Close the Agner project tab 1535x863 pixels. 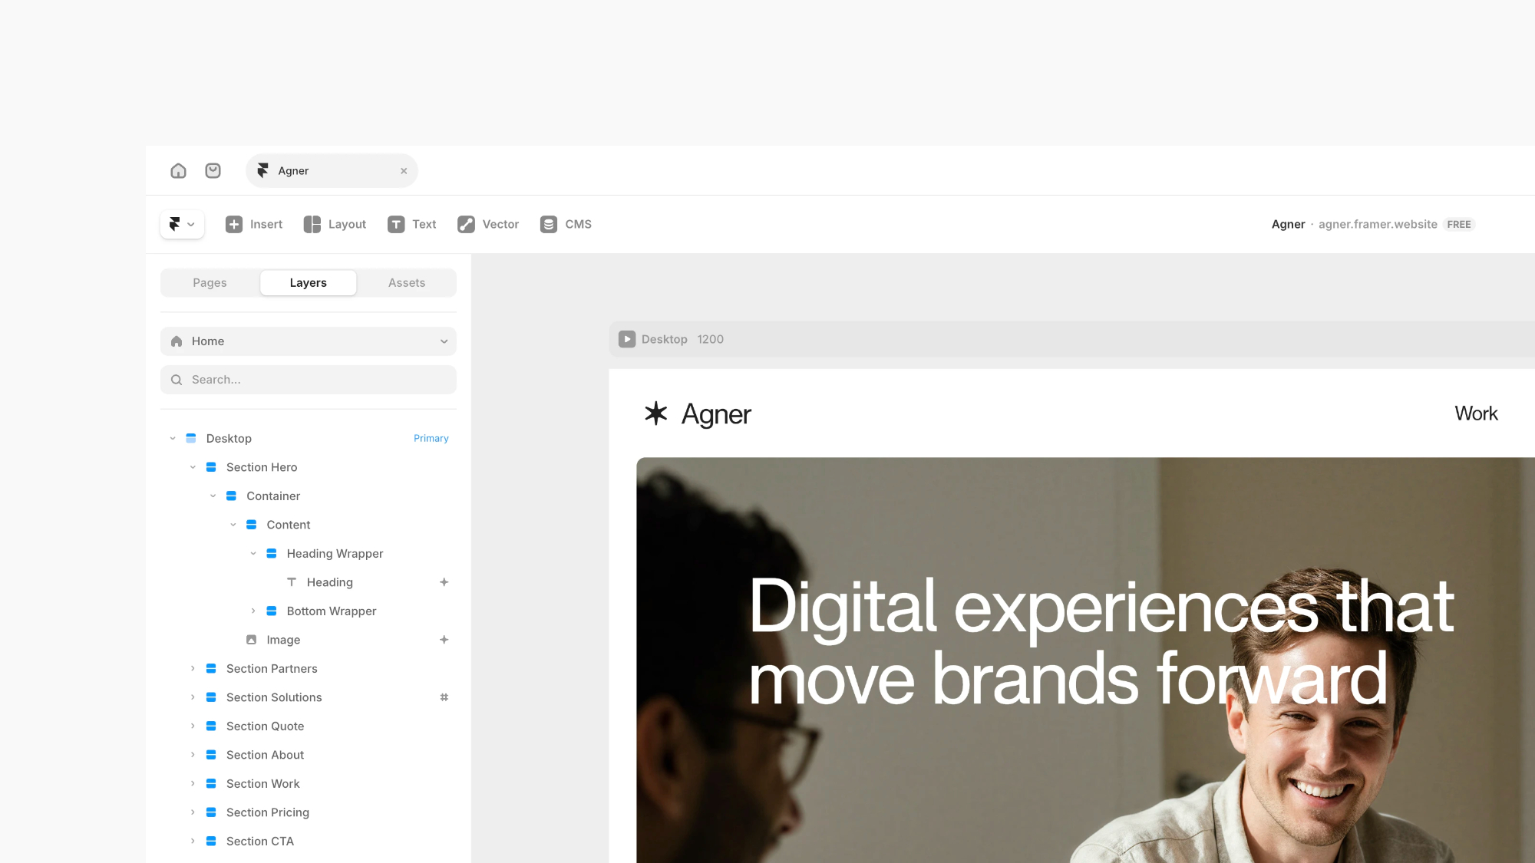pyautogui.click(x=404, y=171)
